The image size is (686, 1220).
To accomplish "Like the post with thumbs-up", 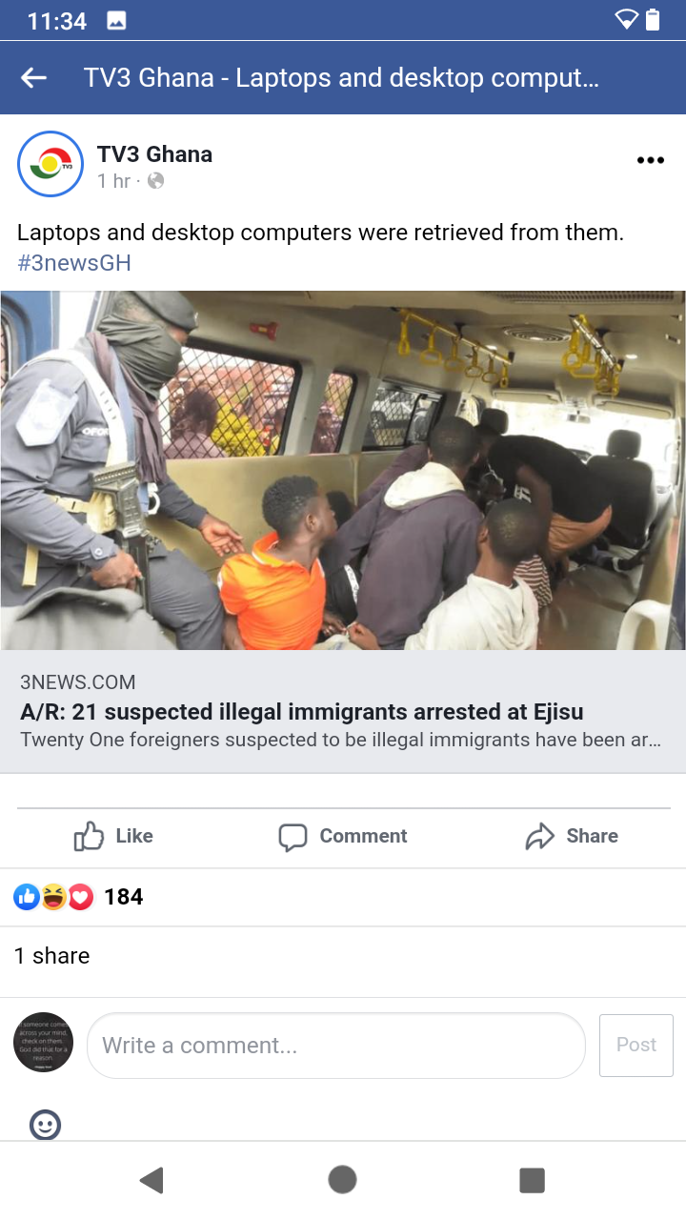I will tap(113, 836).
